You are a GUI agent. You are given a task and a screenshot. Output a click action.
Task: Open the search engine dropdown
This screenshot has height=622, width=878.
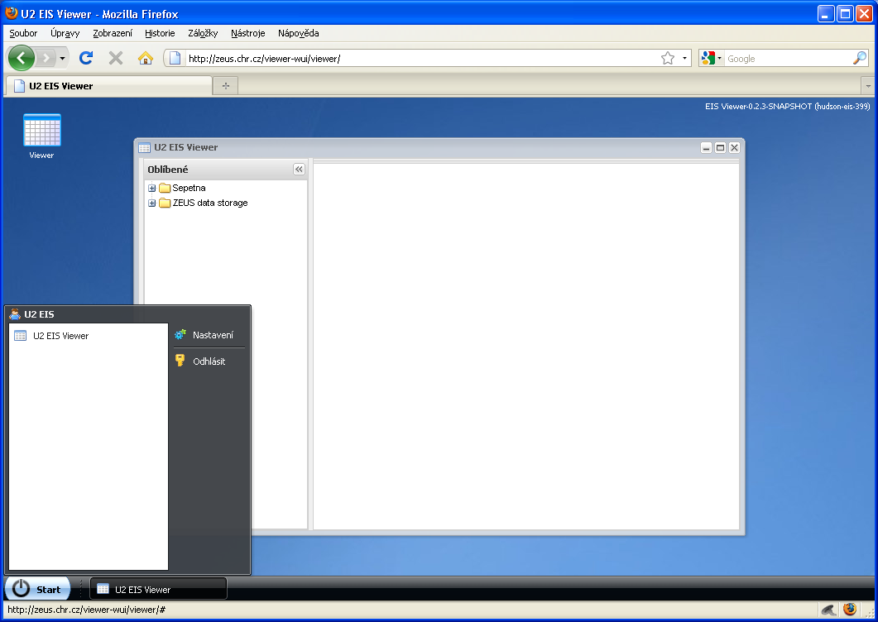pos(712,58)
